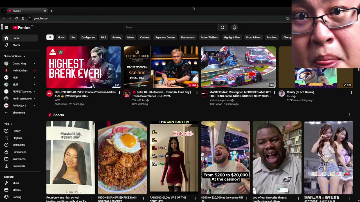The height and width of the screenshot is (202, 360).
Task: Select the Fast food filter chip
Action: pos(272,38)
